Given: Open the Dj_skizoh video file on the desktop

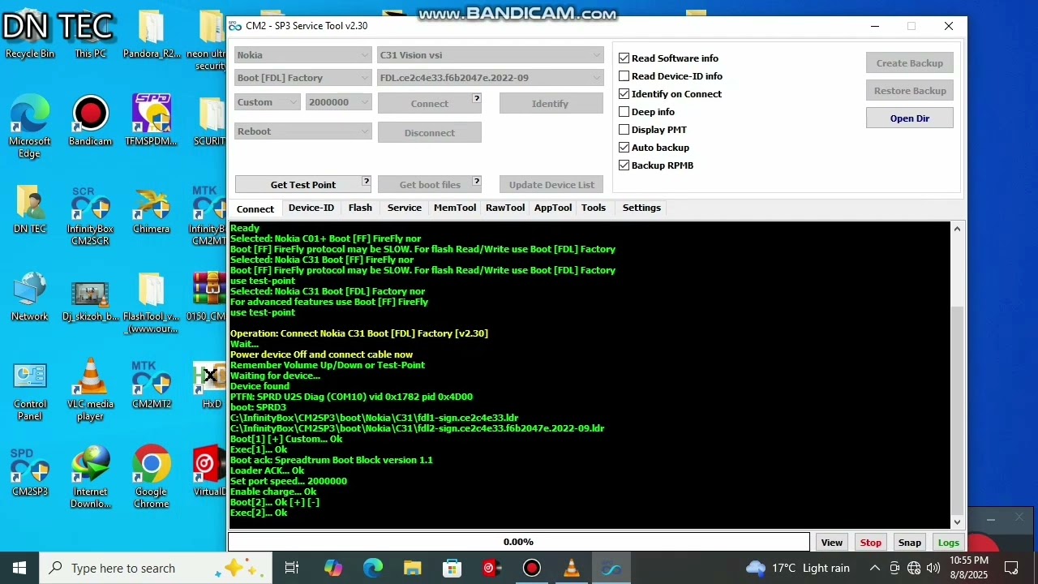Looking at the screenshot, I should pyautogui.click(x=90, y=297).
